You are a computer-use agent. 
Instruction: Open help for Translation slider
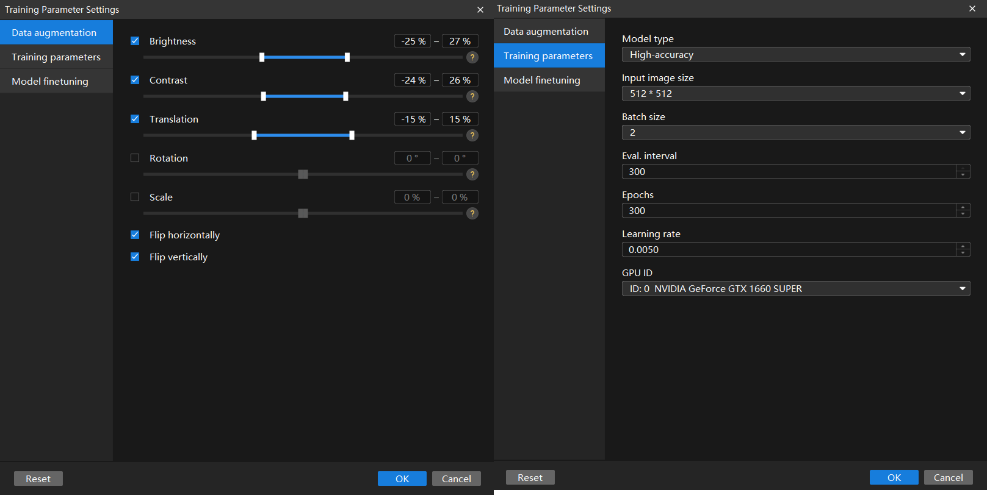472,135
